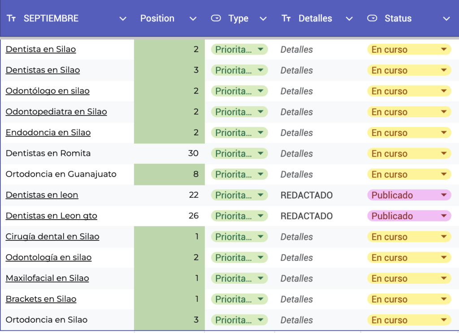Open Type dropdown in Maxilofacial en Silao row
The height and width of the screenshot is (333, 459).
[260, 278]
